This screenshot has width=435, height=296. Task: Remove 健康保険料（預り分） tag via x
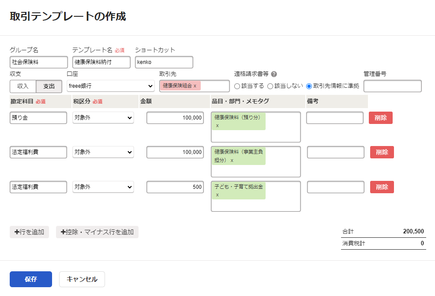(217, 126)
